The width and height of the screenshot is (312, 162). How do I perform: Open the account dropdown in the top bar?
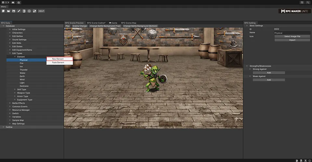[5, 2]
